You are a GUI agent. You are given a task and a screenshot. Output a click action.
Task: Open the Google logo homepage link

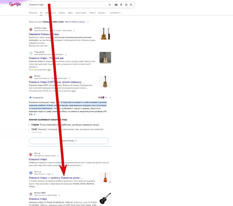point(15,4)
